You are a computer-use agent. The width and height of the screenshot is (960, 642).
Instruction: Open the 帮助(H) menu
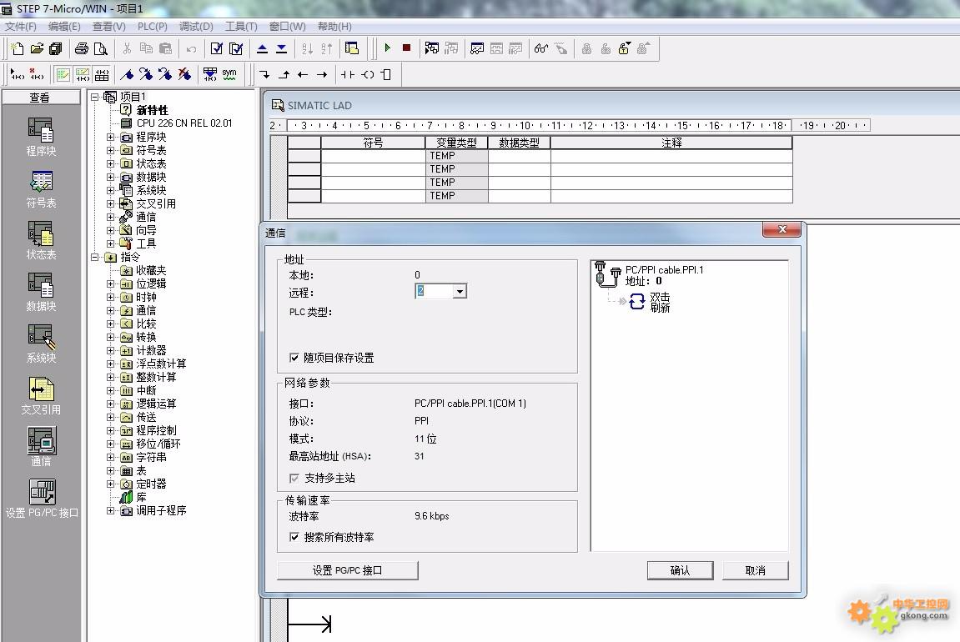click(334, 27)
